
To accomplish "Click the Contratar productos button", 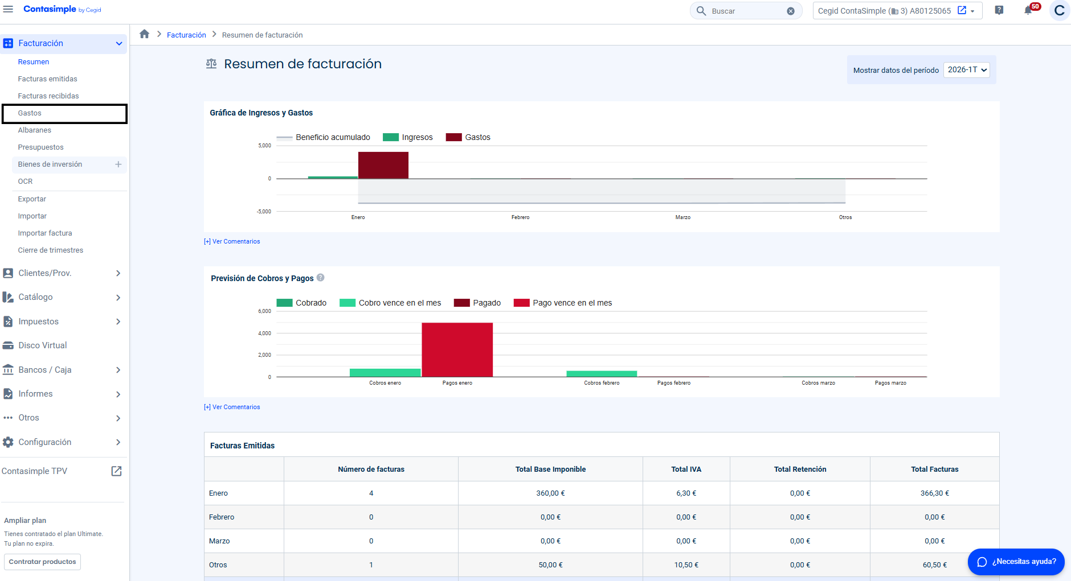I will pos(42,562).
